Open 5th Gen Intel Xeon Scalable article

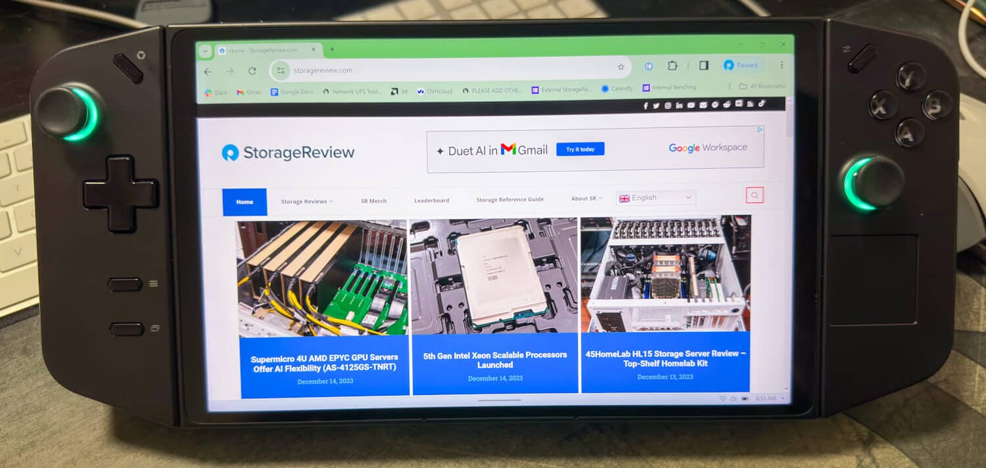[495, 360]
